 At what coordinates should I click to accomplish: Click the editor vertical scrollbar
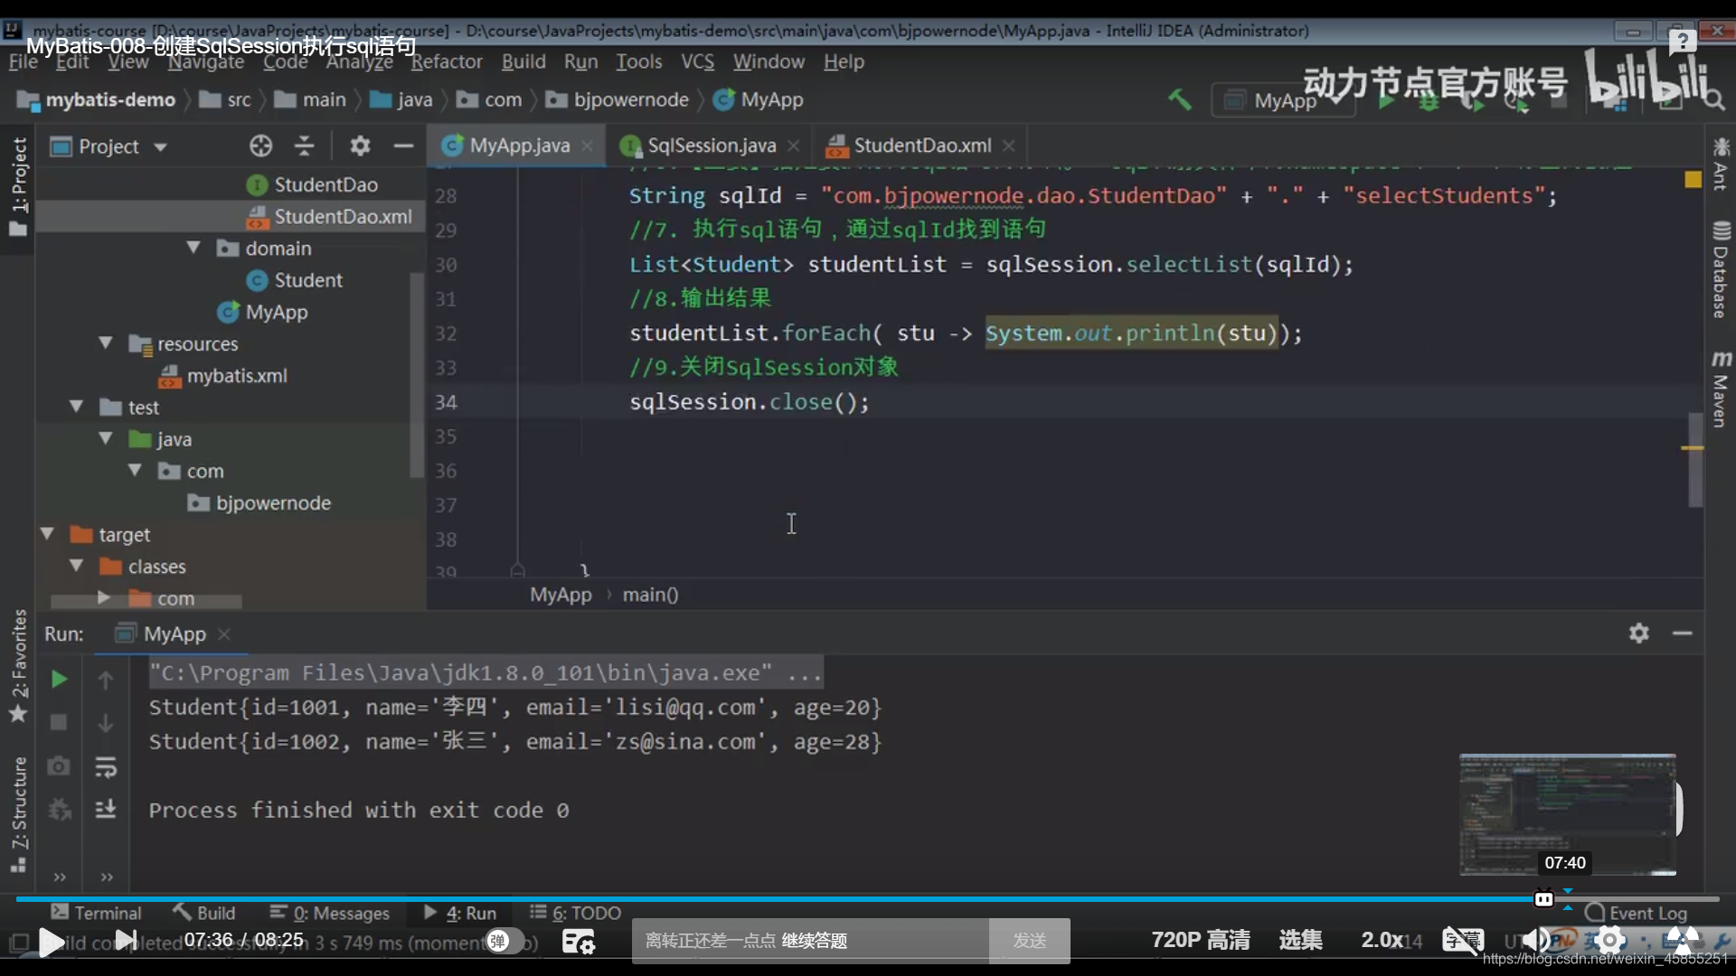(1695, 460)
